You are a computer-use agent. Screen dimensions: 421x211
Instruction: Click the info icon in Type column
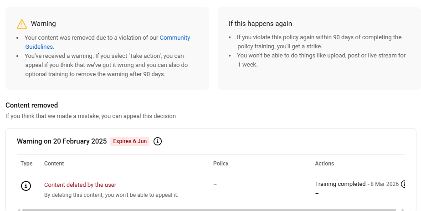coord(26,186)
